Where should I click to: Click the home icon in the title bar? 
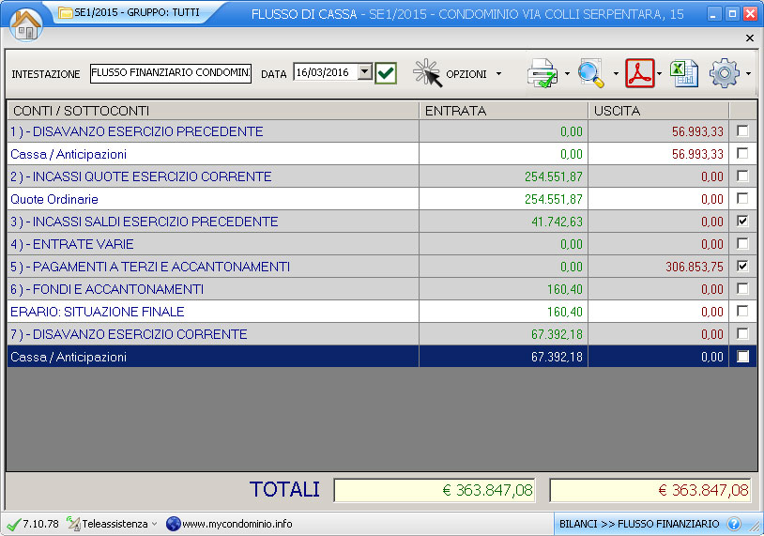click(26, 23)
